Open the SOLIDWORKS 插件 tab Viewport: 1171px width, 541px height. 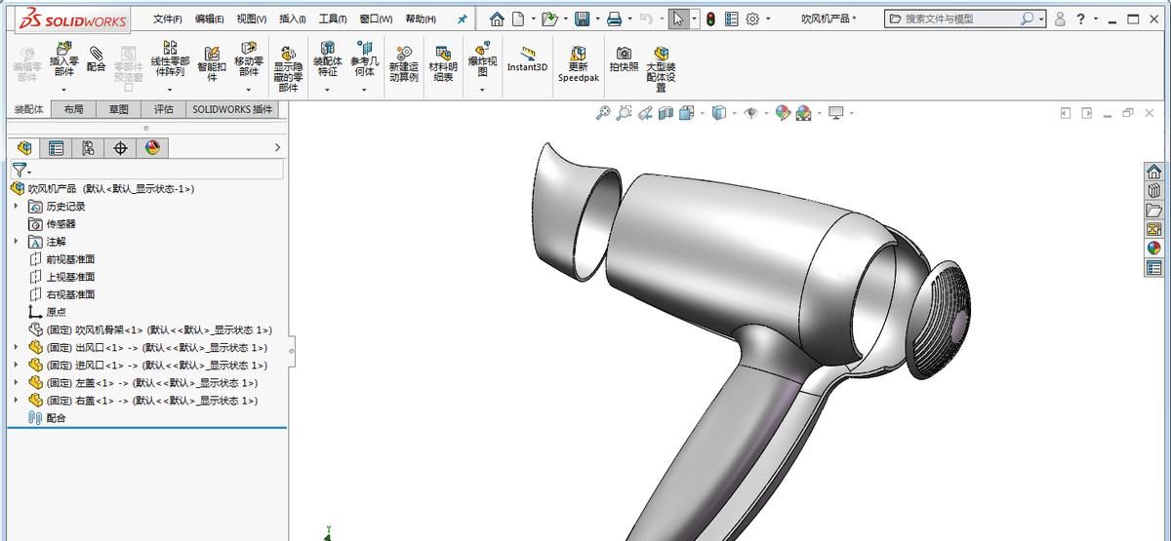[232, 110]
